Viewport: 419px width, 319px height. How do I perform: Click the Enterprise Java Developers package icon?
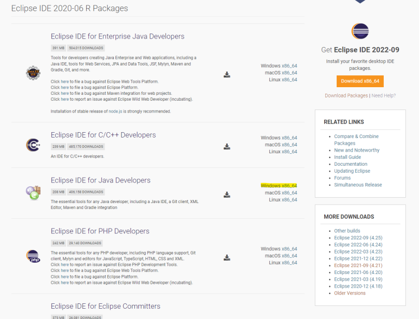(33, 73)
